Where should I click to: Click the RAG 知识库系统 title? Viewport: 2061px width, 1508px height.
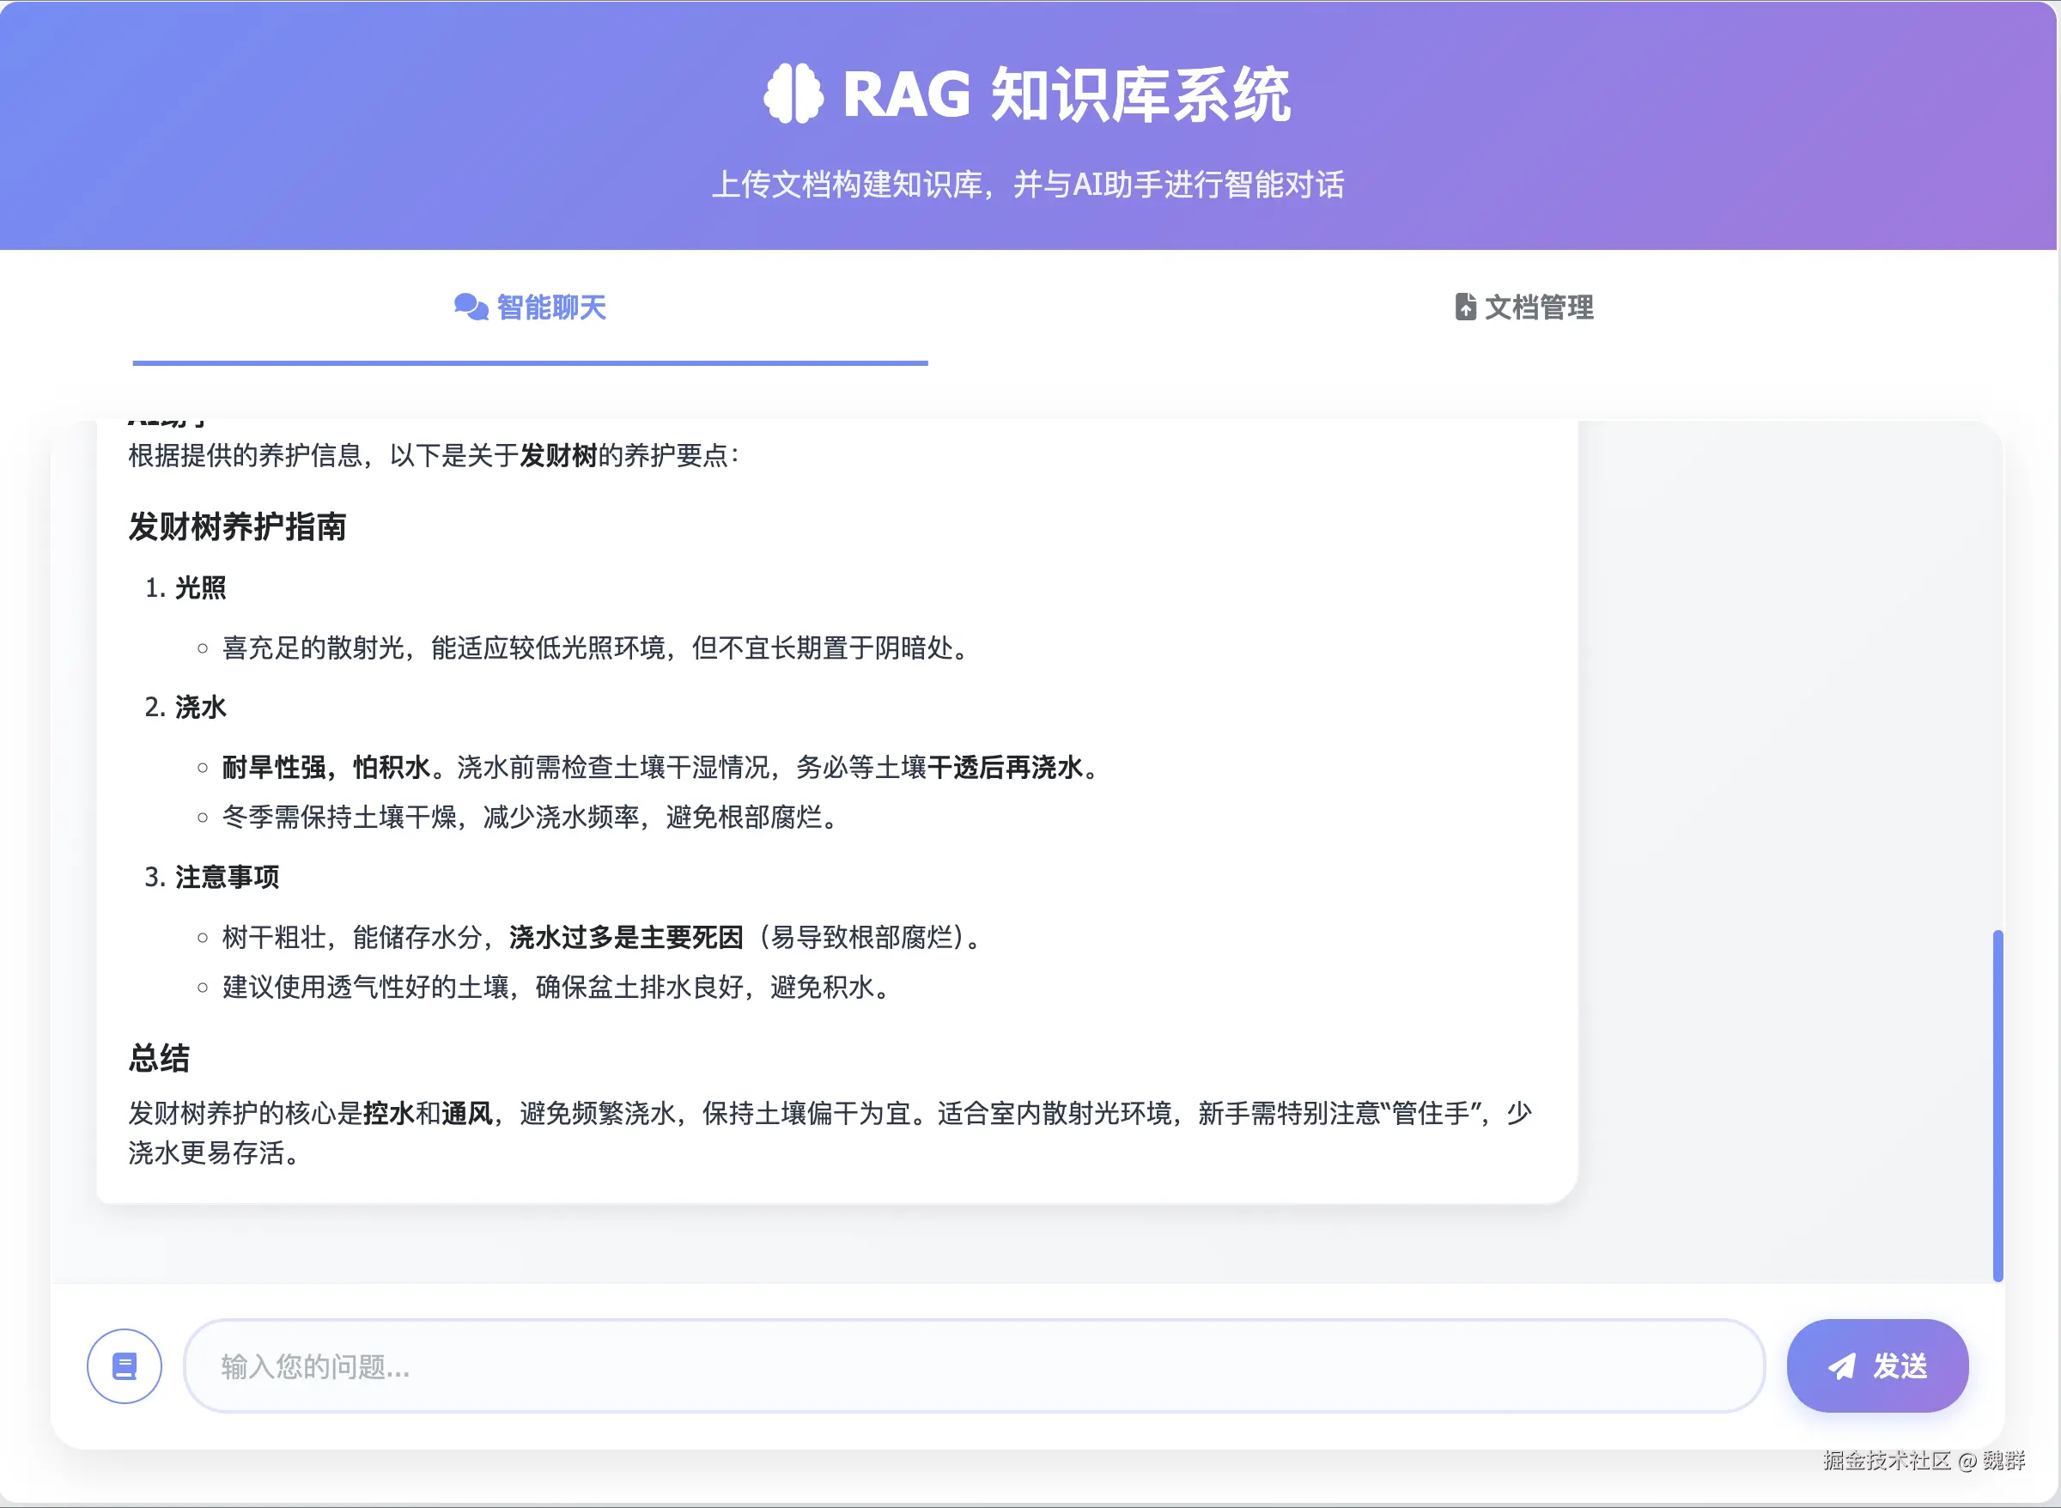coord(1030,97)
